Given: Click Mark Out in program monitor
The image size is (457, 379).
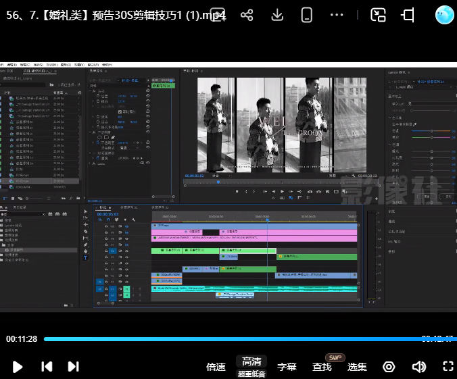Looking at the screenshot, I should pyautogui.click(x=254, y=192).
